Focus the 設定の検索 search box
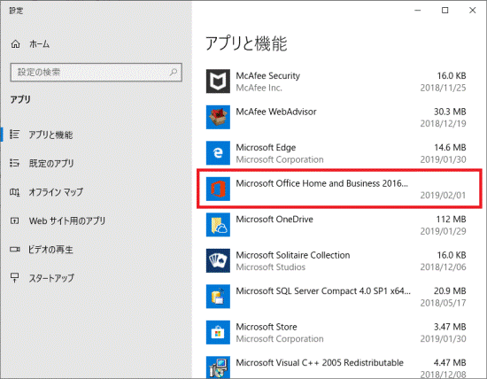The height and width of the screenshot is (379, 487). click(x=96, y=73)
